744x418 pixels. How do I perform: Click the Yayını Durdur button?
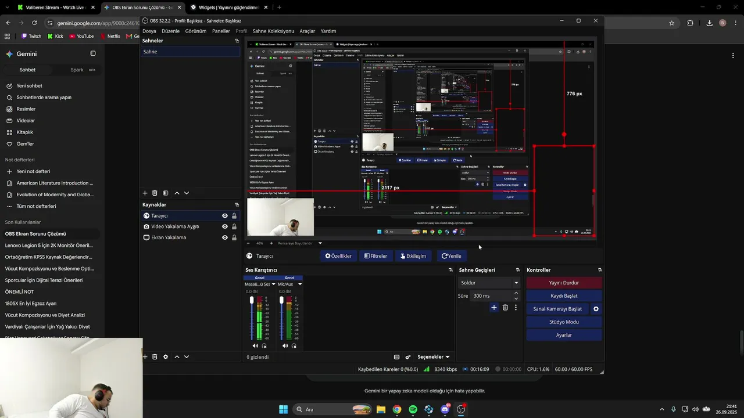tap(564, 283)
